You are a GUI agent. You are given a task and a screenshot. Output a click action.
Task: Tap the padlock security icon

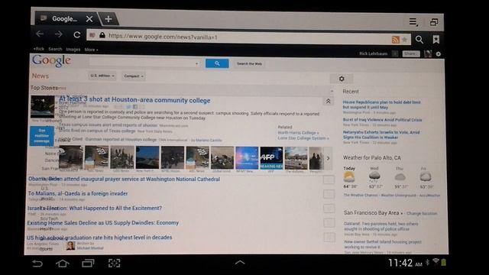point(102,35)
